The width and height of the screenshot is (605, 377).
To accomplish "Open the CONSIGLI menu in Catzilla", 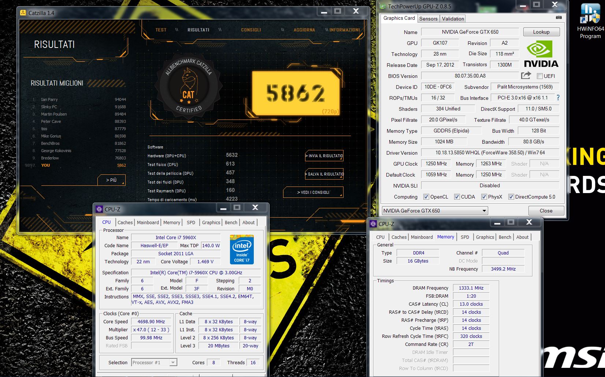I will (x=251, y=30).
